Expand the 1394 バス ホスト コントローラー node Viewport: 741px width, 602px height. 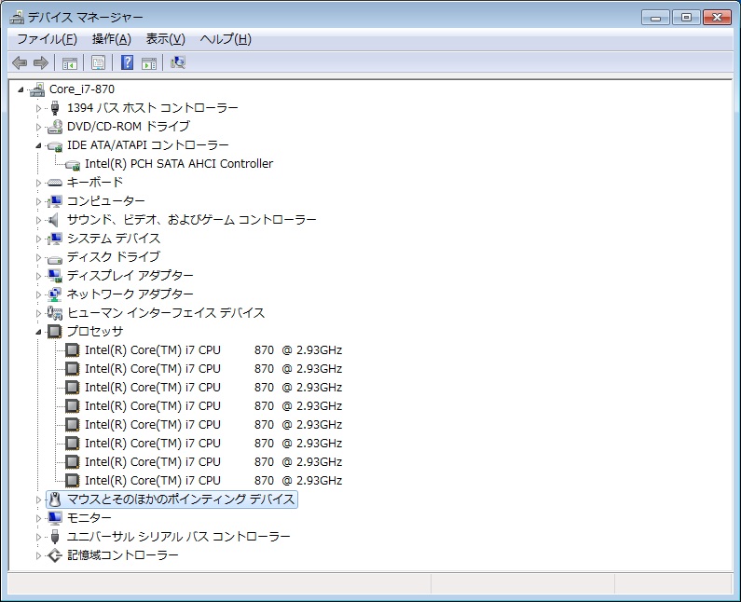coord(38,108)
